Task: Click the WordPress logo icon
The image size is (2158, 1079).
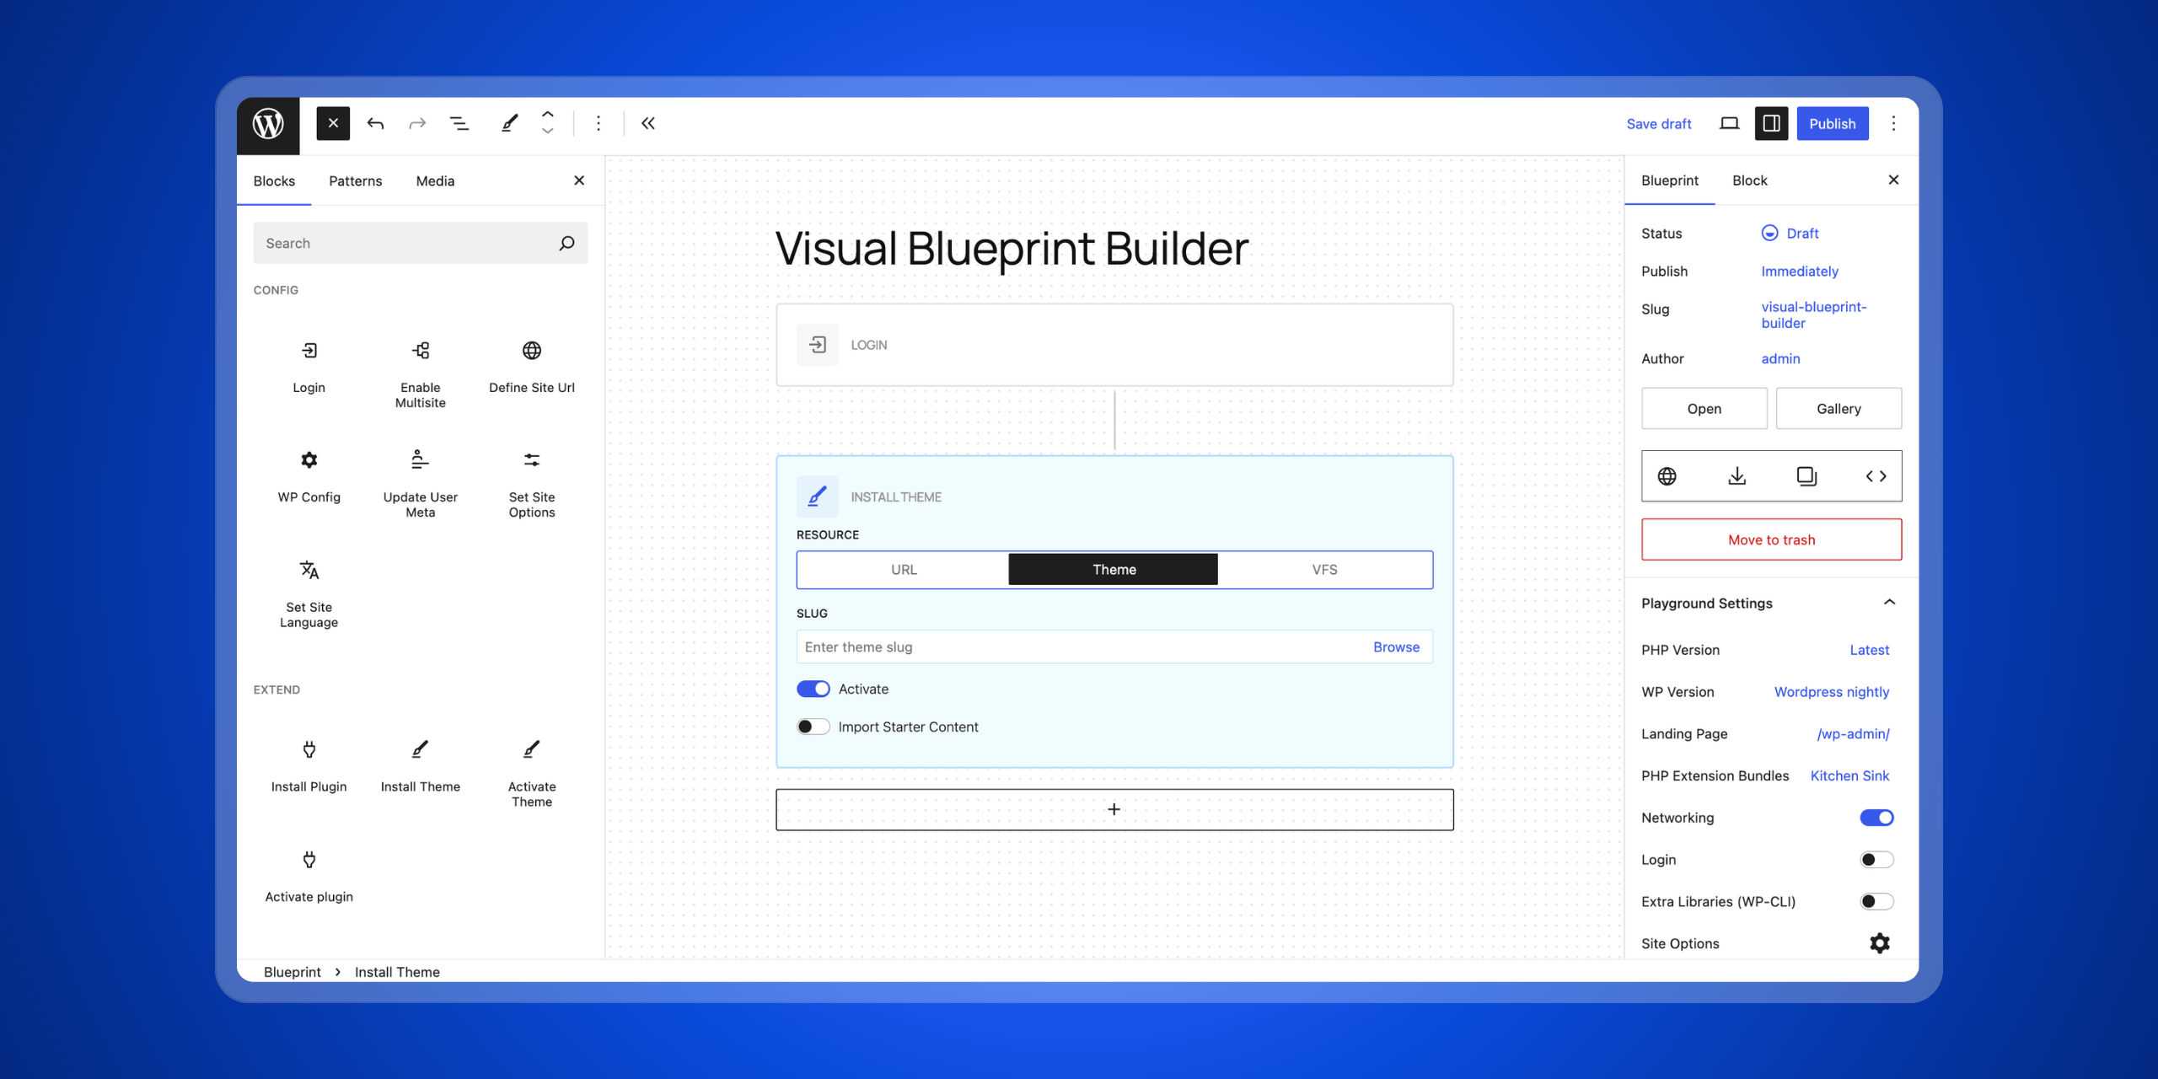Action: click(268, 124)
